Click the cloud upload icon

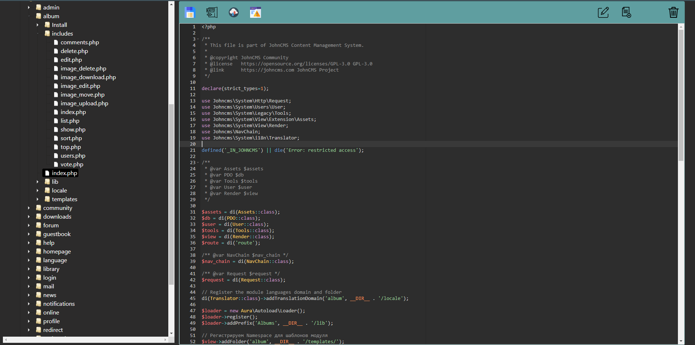coord(234,13)
